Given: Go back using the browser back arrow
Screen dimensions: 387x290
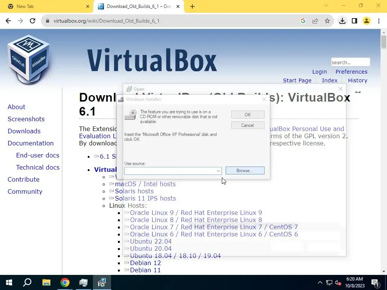Looking at the screenshot, I should tap(8, 21).
